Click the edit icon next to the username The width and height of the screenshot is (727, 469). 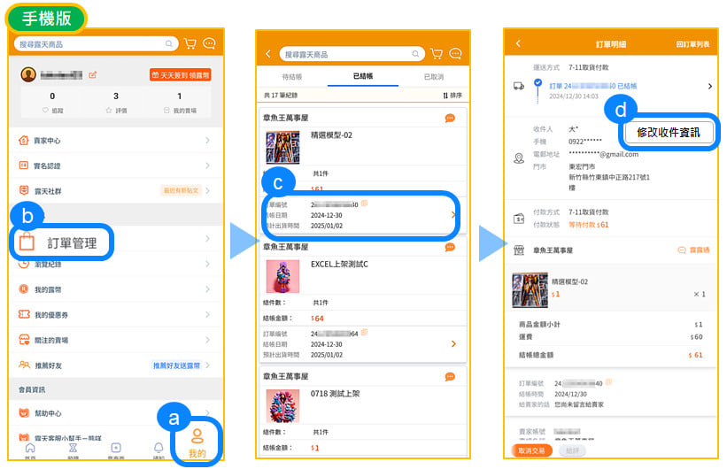(x=93, y=74)
